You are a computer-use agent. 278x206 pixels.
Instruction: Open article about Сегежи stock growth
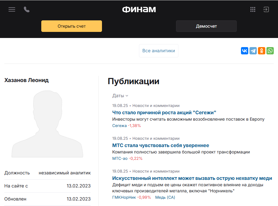[x=164, y=112]
